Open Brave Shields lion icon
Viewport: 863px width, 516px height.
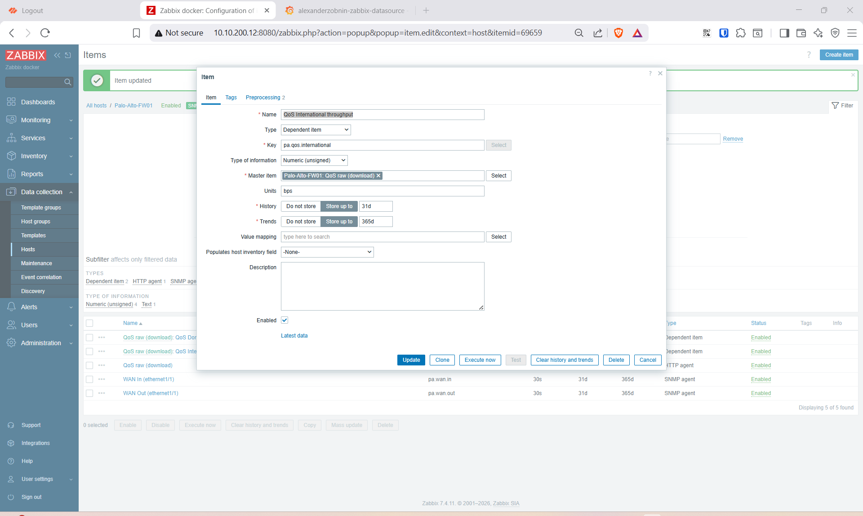coord(618,33)
